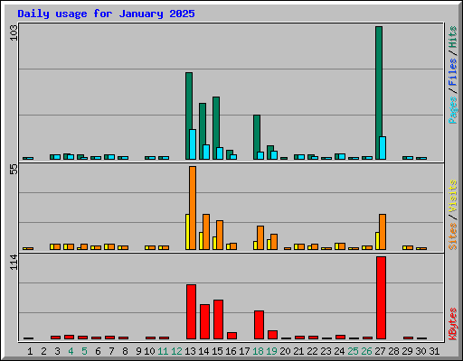
Task: Select the red KBytes bar for day 13
Action: pyautogui.click(x=191, y=312)
